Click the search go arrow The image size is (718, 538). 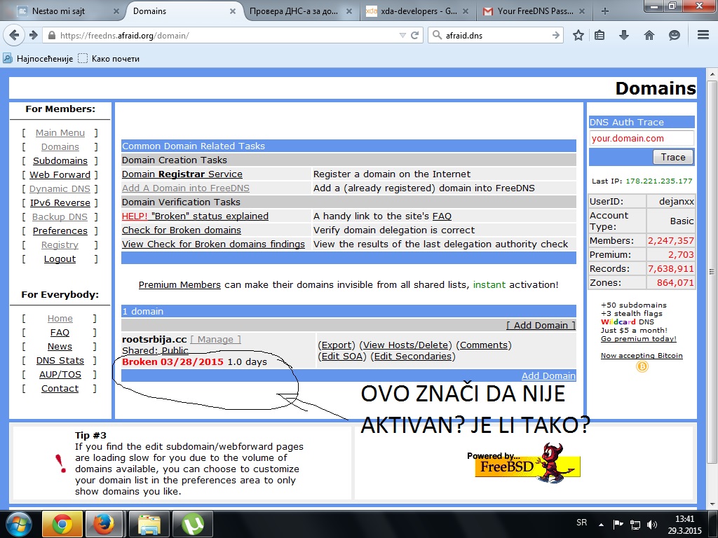[x=556, y=35]
